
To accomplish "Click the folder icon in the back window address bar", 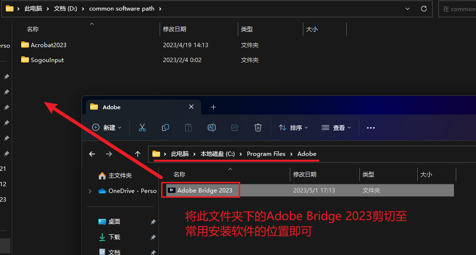I will pos(10,9).
